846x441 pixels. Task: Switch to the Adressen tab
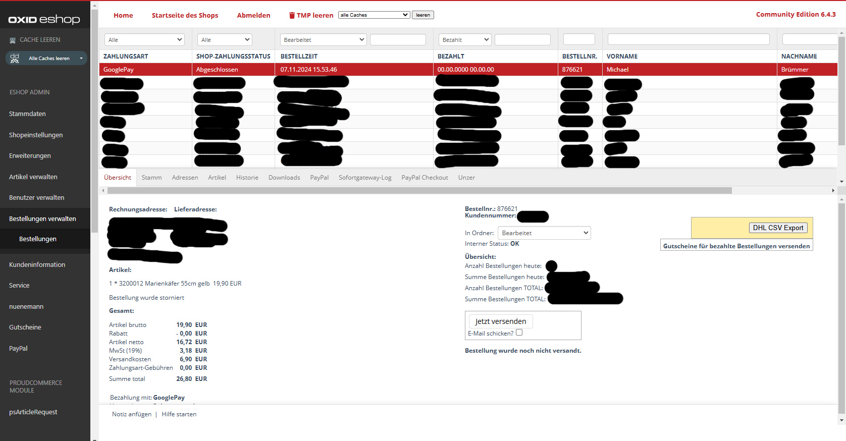point(185,178)
